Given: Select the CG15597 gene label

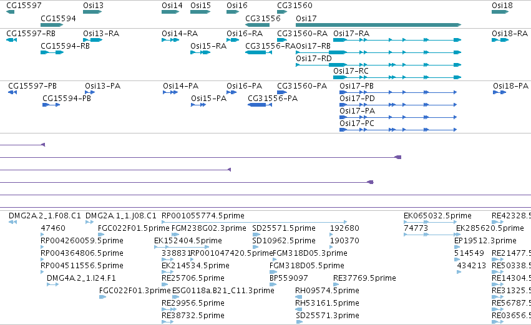Looking at the screenshot, I should (24, 6).
